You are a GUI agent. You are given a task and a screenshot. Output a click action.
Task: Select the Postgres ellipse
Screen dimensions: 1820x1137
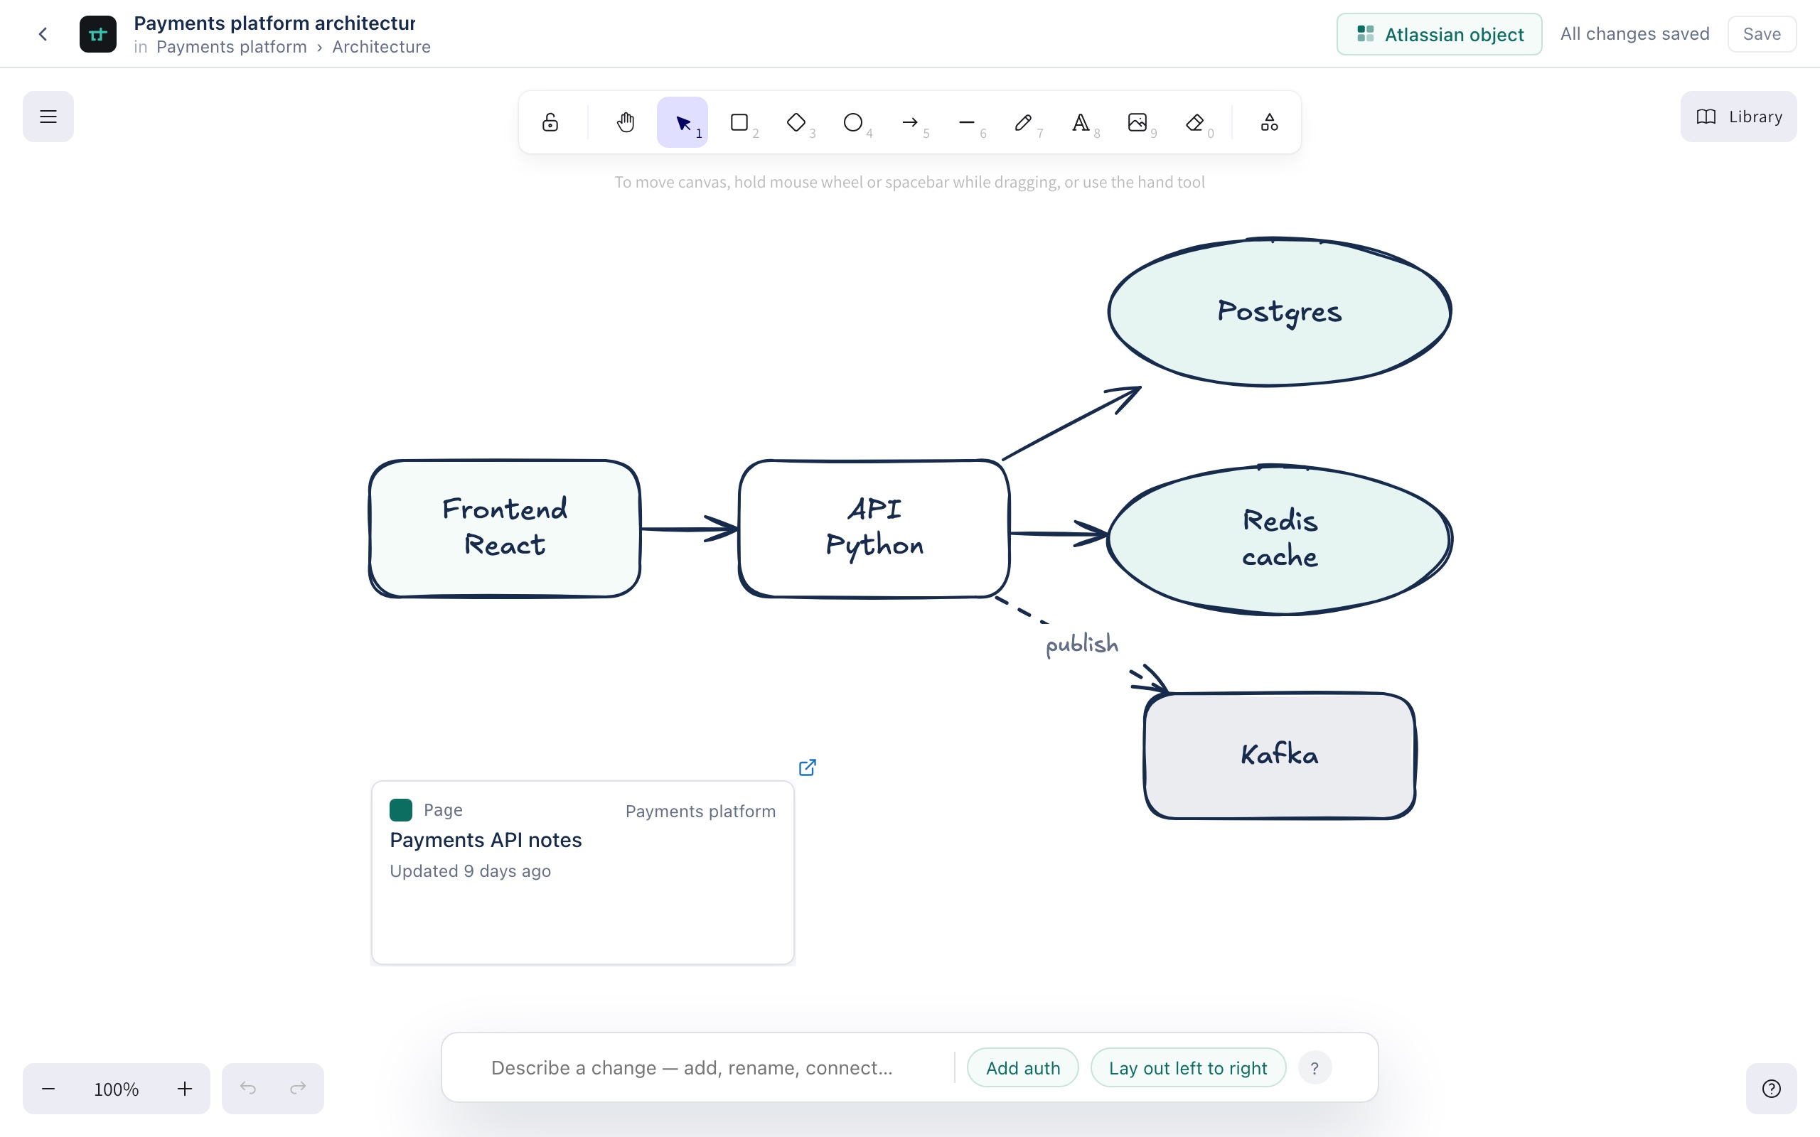click(x=1279, y=311)
